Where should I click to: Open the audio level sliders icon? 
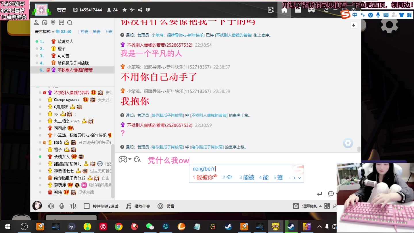click(73, 206)
